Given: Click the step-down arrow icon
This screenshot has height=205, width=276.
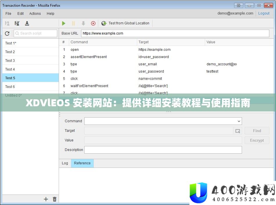Looking at the screenshot, I should (x=83, y=23).
